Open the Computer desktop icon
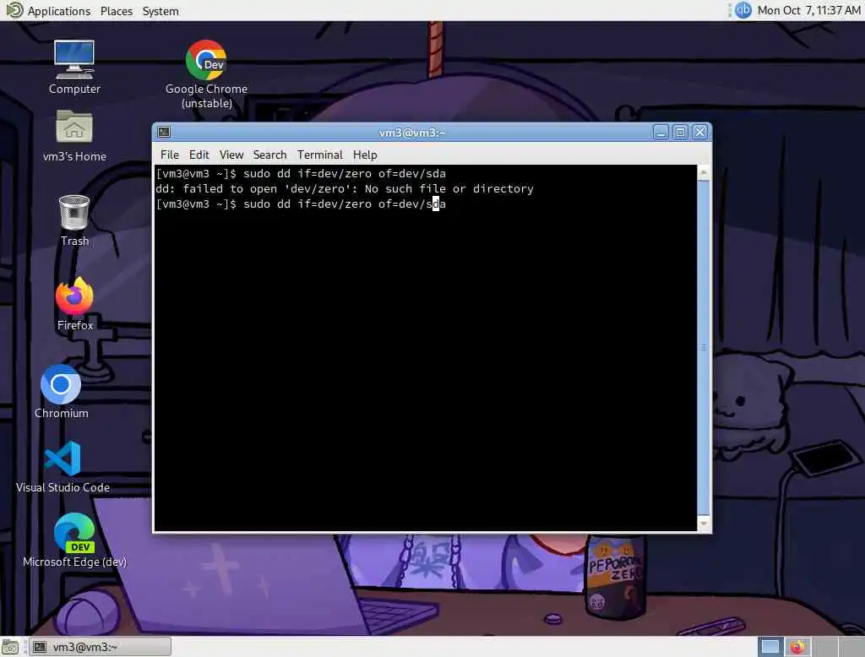This screenshot has height=657, width=865. coord(74,67)
